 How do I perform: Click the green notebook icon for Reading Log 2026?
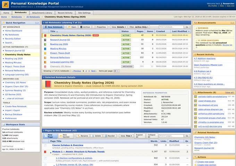tap(45, 44)
